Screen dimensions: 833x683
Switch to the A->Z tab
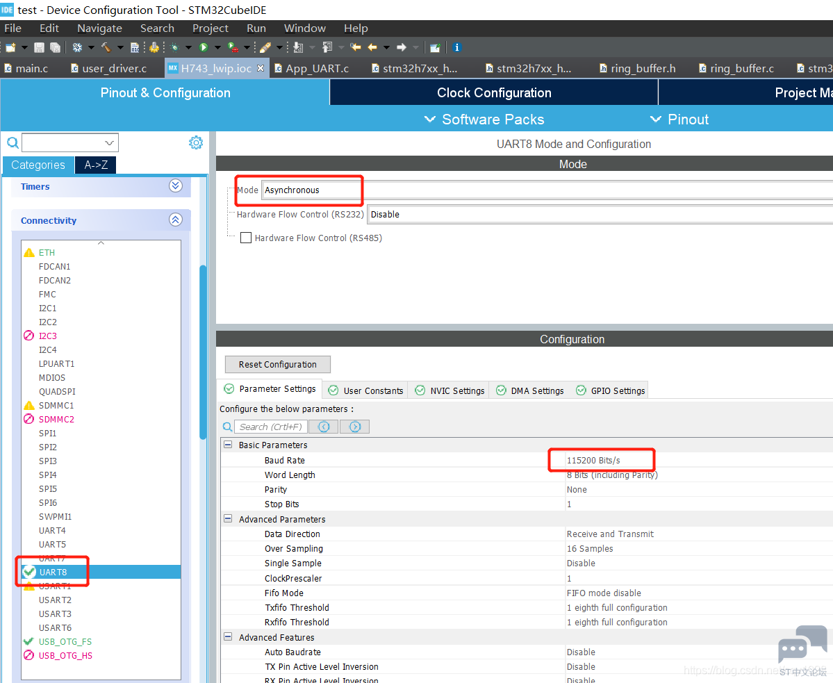96,165
